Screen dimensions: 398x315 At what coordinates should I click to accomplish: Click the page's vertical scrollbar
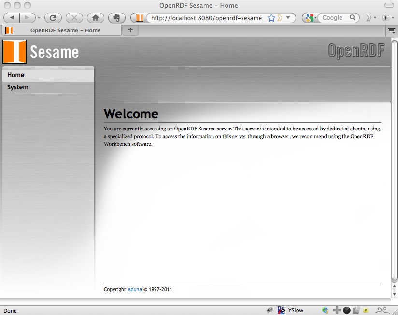pos(394,160)
